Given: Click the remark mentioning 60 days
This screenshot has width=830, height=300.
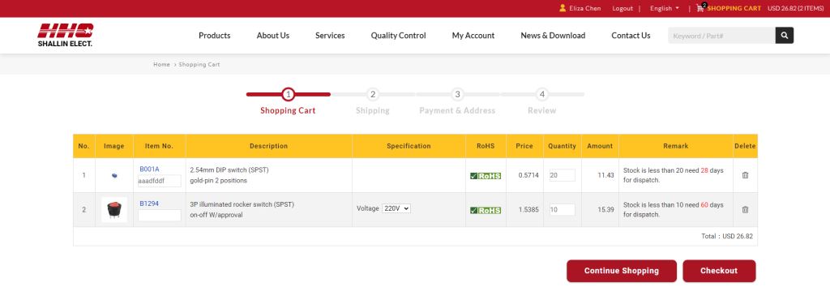Looking at the screenshot, I should [674, 209].
